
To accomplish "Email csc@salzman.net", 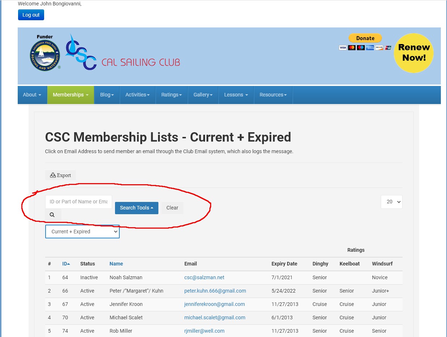I will [x=204, y=277].
